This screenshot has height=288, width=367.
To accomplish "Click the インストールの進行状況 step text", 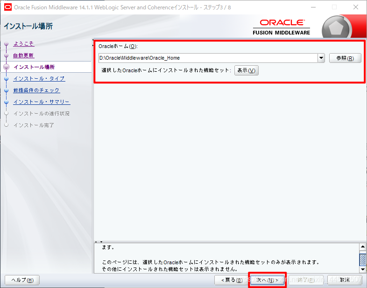I will coord(42,114).
